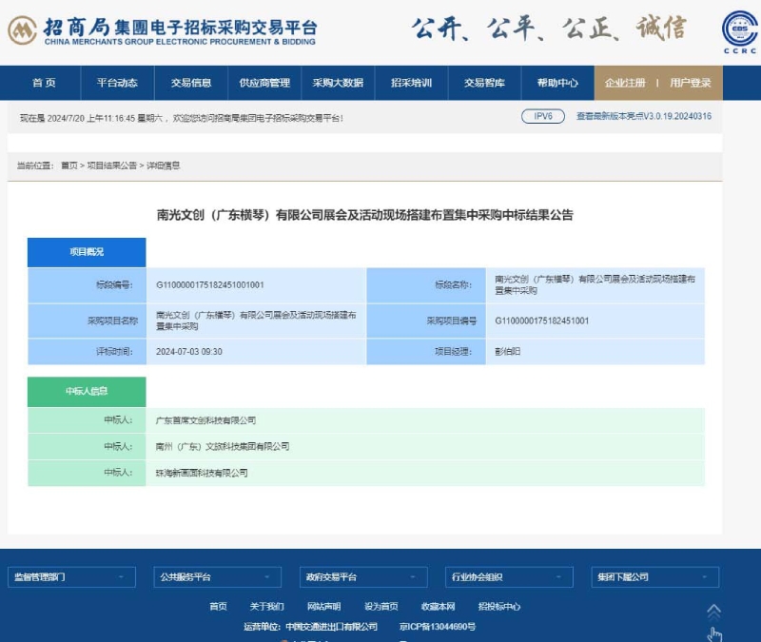Viewport: 761px width, 642px height.
Task: Click the footer 首页 link
Action: coord(219,607)
